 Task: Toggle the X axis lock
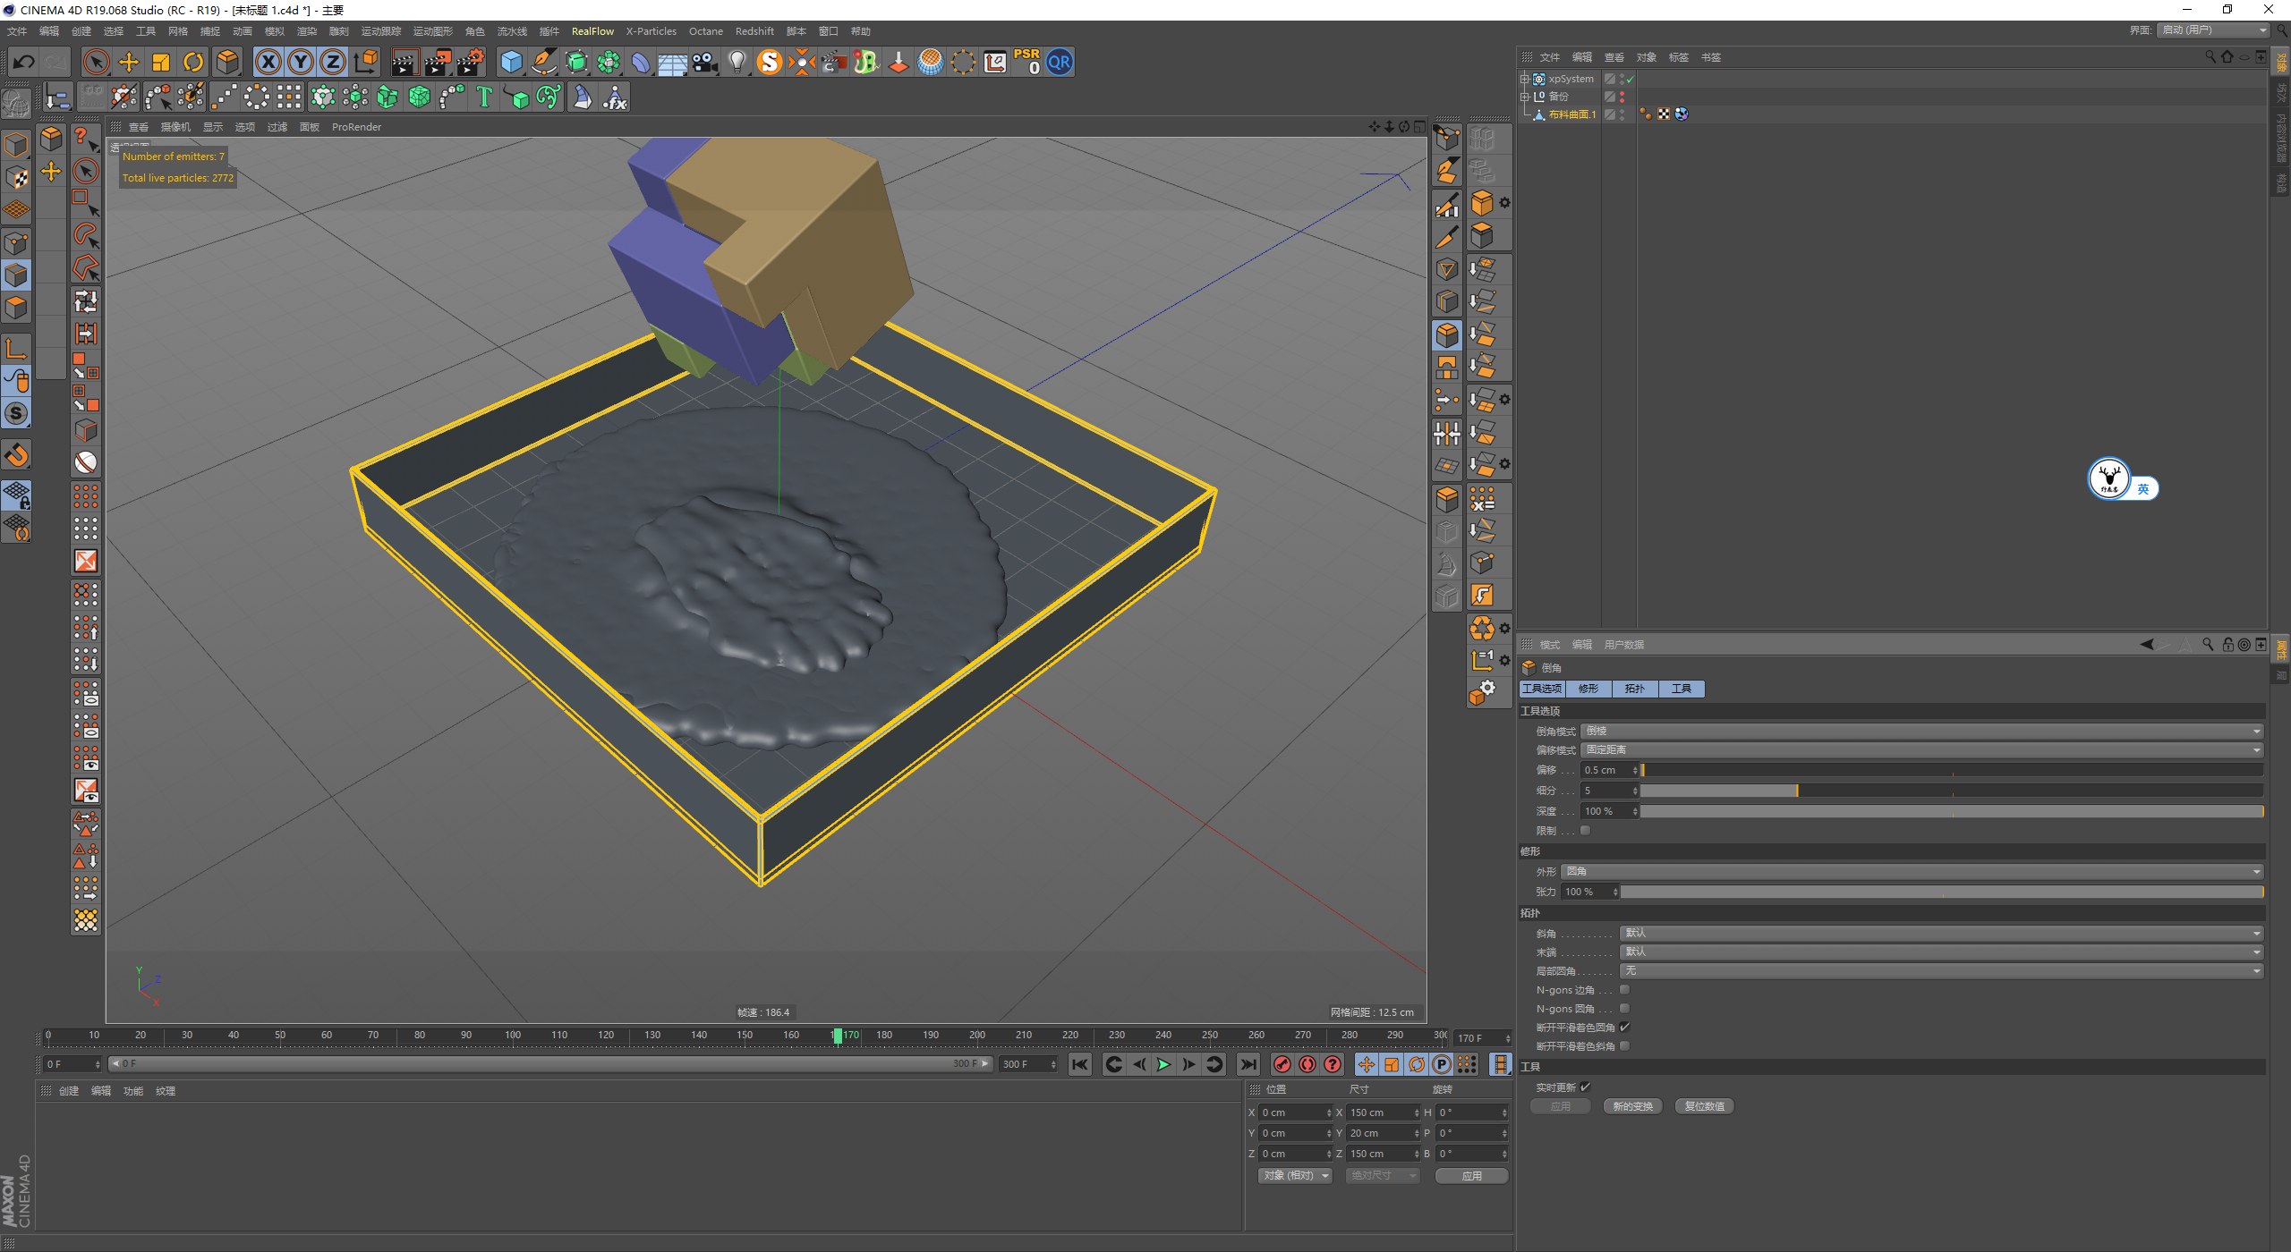click(268, 62)
